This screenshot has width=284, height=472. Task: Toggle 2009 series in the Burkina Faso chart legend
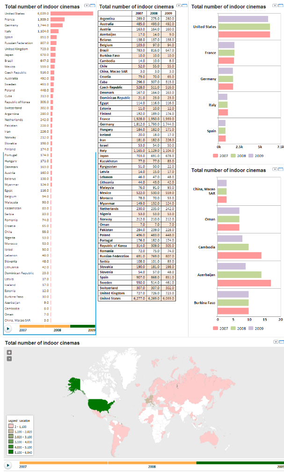pos(258,329)
